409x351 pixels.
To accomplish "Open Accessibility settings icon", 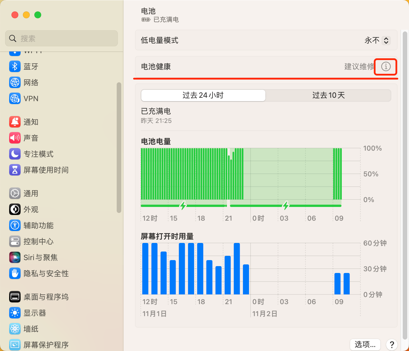I will coord(15,226).
